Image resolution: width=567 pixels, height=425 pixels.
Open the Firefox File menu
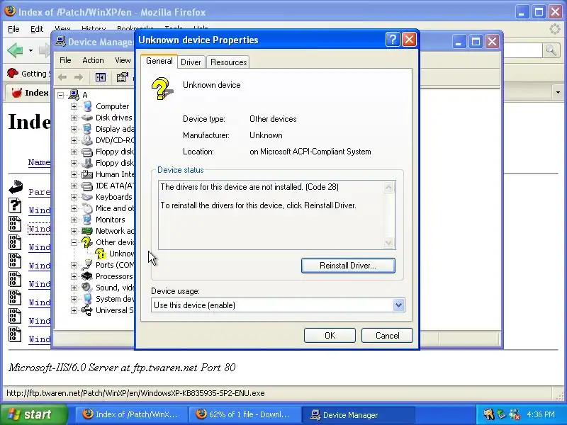tap(13, 29)
